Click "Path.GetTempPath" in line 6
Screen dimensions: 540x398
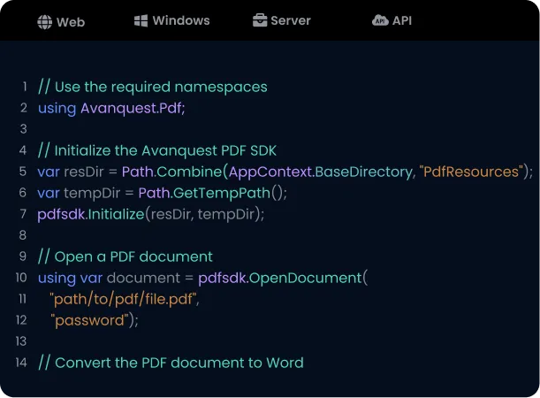204,193
